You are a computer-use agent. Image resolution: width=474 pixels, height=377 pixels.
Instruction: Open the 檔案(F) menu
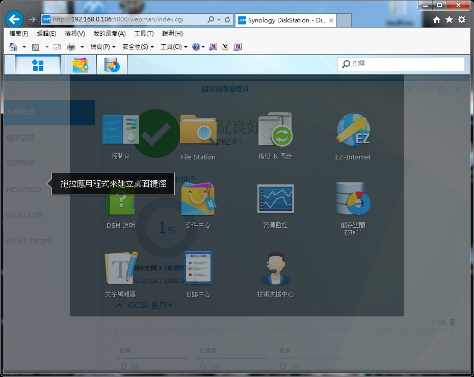(x=19, y=34)
